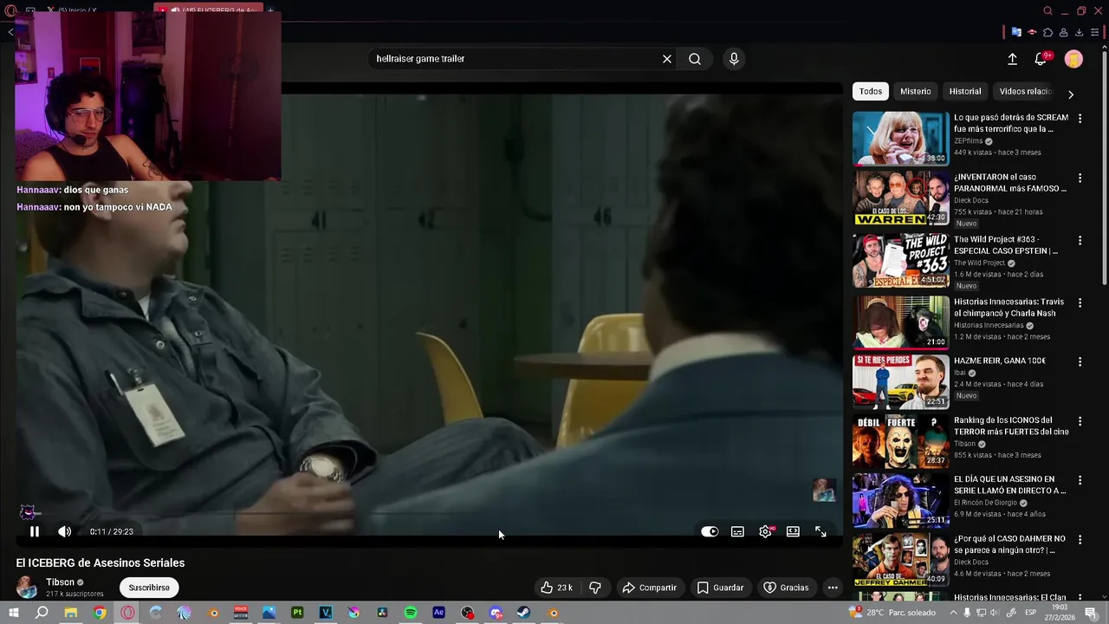Open The Wild Project #363 thumbnail
Screen dimensions: 1109x624
(x=900, y=260)
